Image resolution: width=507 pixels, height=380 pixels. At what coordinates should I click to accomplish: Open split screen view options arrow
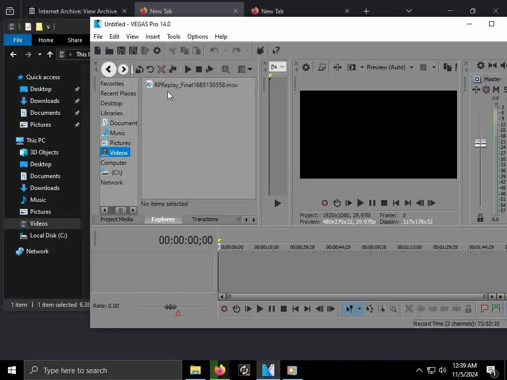(x=362, y=67)
